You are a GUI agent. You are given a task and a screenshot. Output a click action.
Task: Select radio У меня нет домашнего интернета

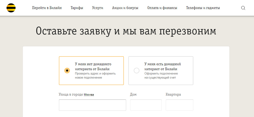(x=67, y=71)
